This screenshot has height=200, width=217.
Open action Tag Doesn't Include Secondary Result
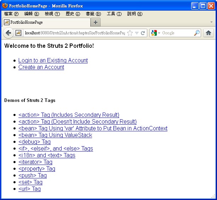tap(78, 122)
